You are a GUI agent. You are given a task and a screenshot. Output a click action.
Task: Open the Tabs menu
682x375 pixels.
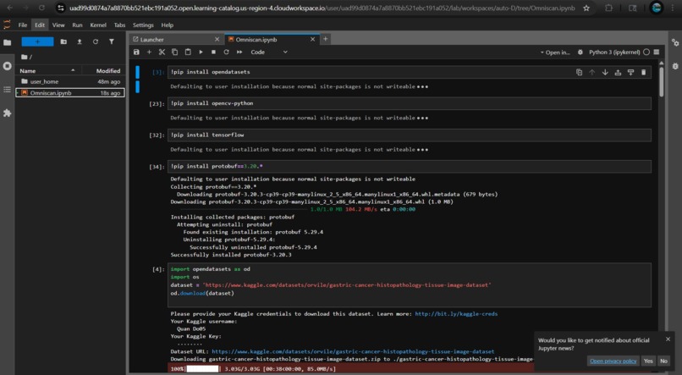click(119, 25)
